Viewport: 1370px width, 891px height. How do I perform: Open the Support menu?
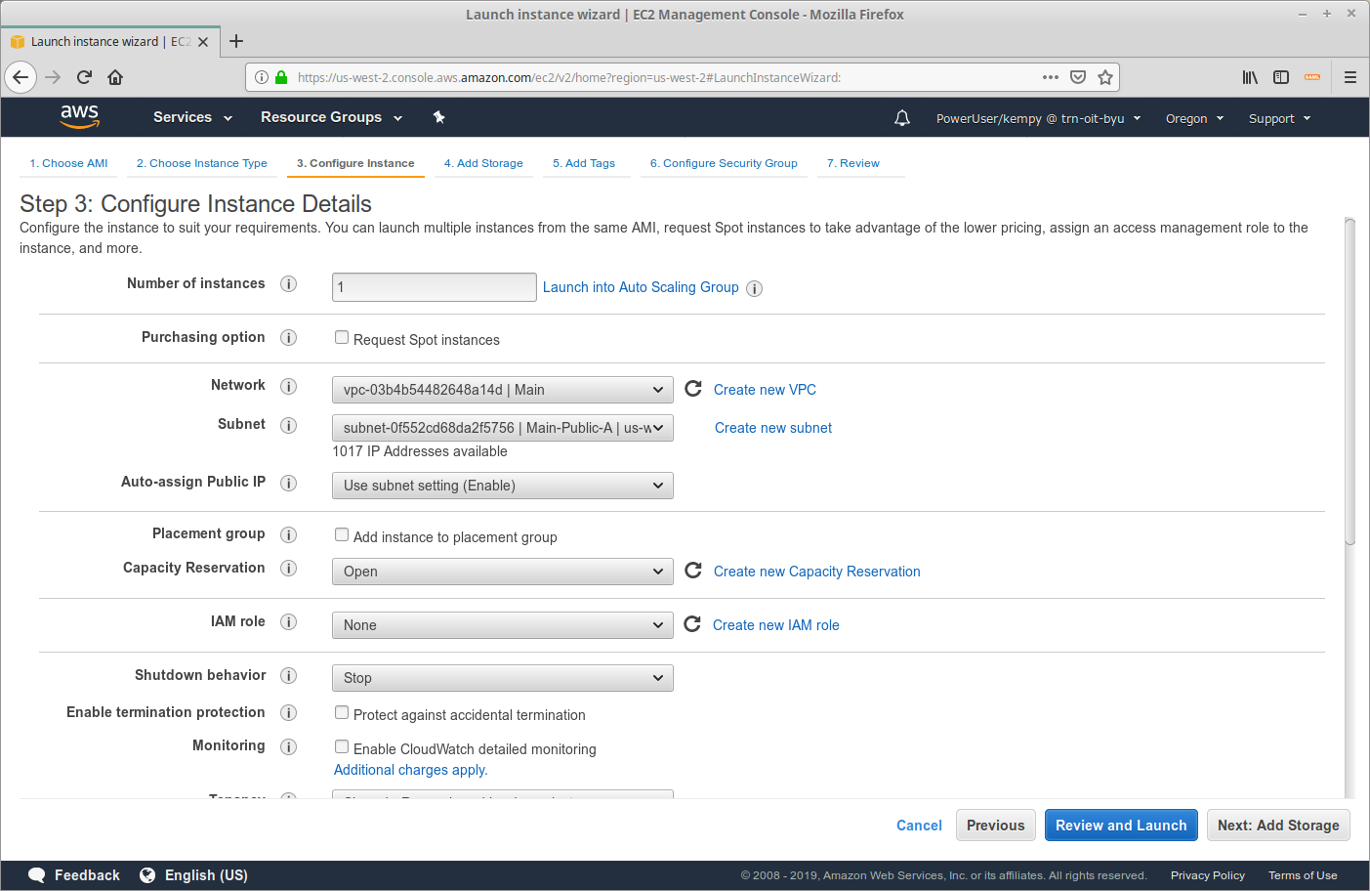(x=1279, y=118)
